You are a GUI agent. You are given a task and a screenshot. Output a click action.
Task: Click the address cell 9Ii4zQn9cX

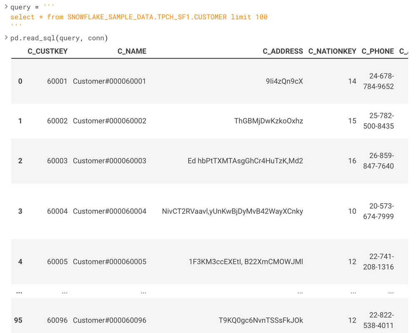(284, 81)
